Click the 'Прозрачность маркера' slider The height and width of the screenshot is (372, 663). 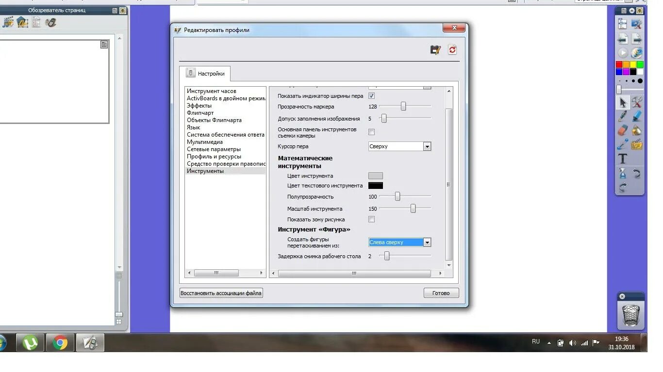coord(405,107)
